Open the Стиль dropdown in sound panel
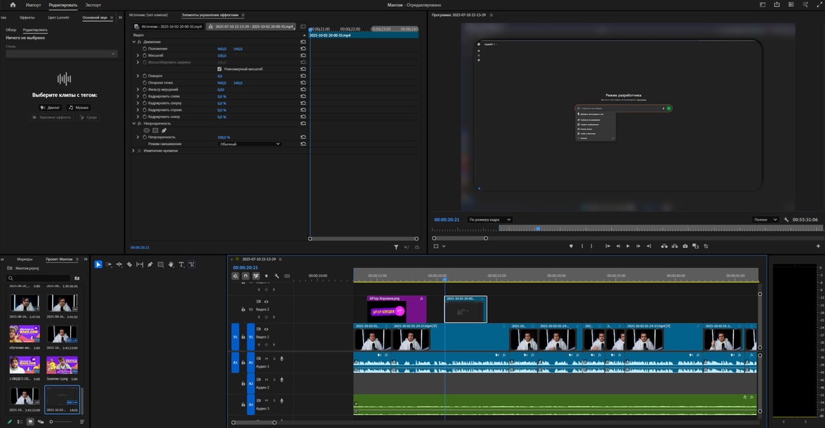The width and height of the screenshot is (825, 428). click(x=60, y=54)
